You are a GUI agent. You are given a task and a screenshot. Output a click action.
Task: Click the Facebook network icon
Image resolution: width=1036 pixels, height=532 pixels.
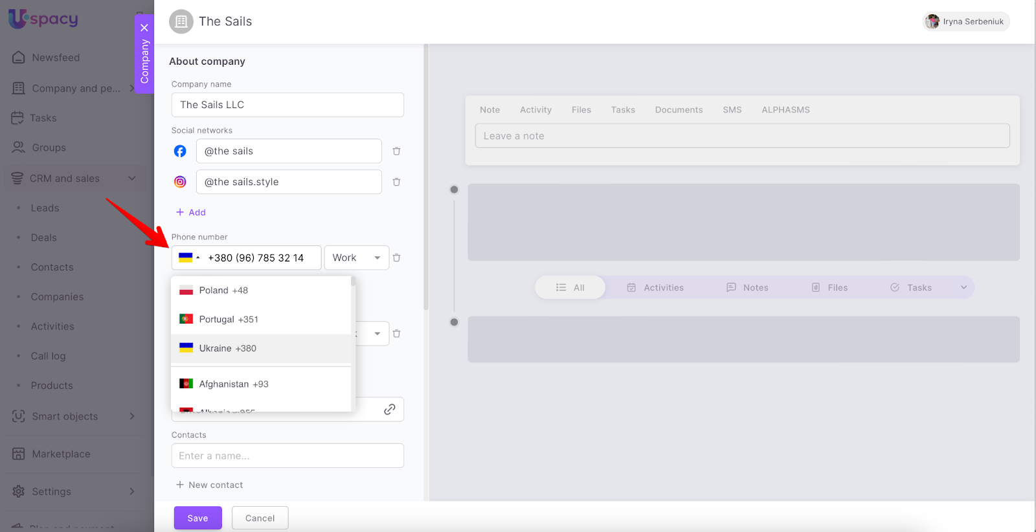tap(180, 151)
